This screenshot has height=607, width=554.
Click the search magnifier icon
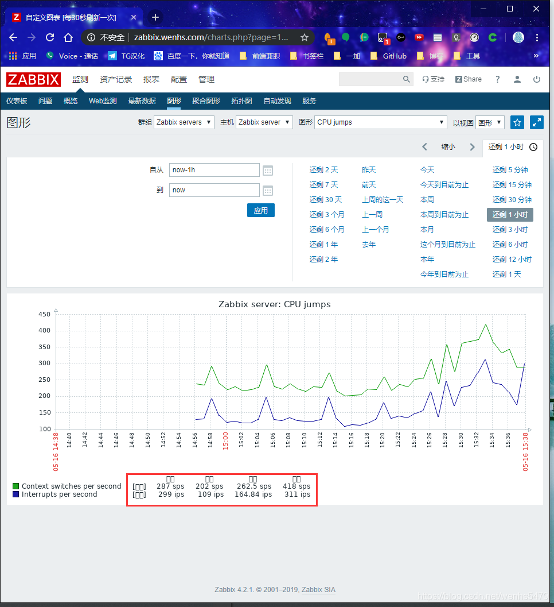click(x=406, y=79)
